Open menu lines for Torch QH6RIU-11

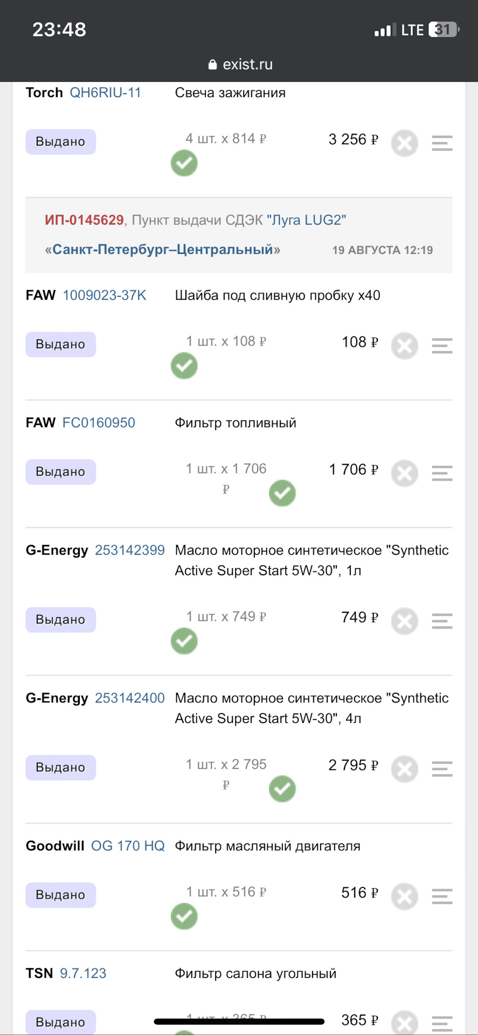(x=442, y=143)
